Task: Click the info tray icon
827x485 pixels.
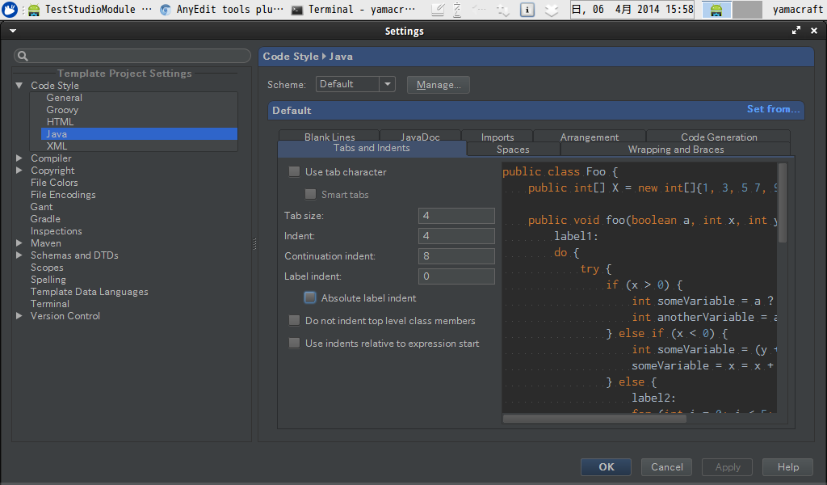Action: (527, 10)
